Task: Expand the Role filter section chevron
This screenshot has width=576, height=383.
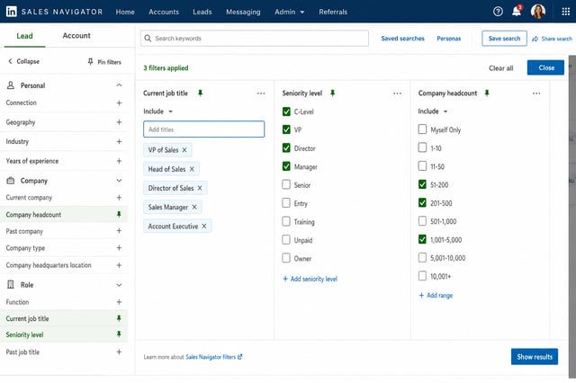Action: click(x=119, y=285)
